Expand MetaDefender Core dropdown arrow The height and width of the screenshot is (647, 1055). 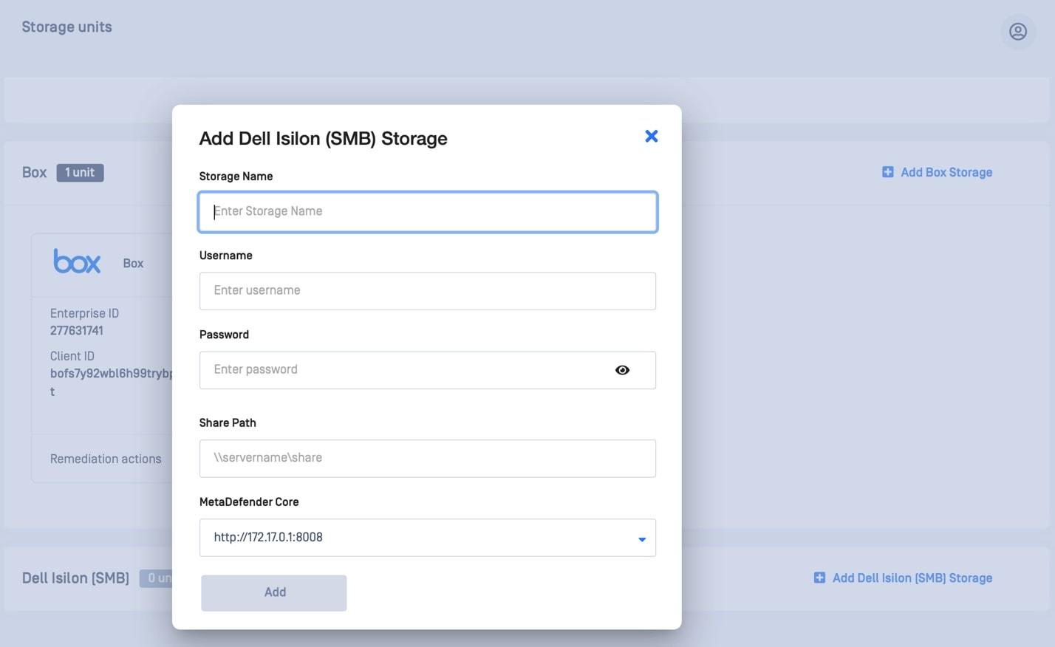(x=641, y=539)
